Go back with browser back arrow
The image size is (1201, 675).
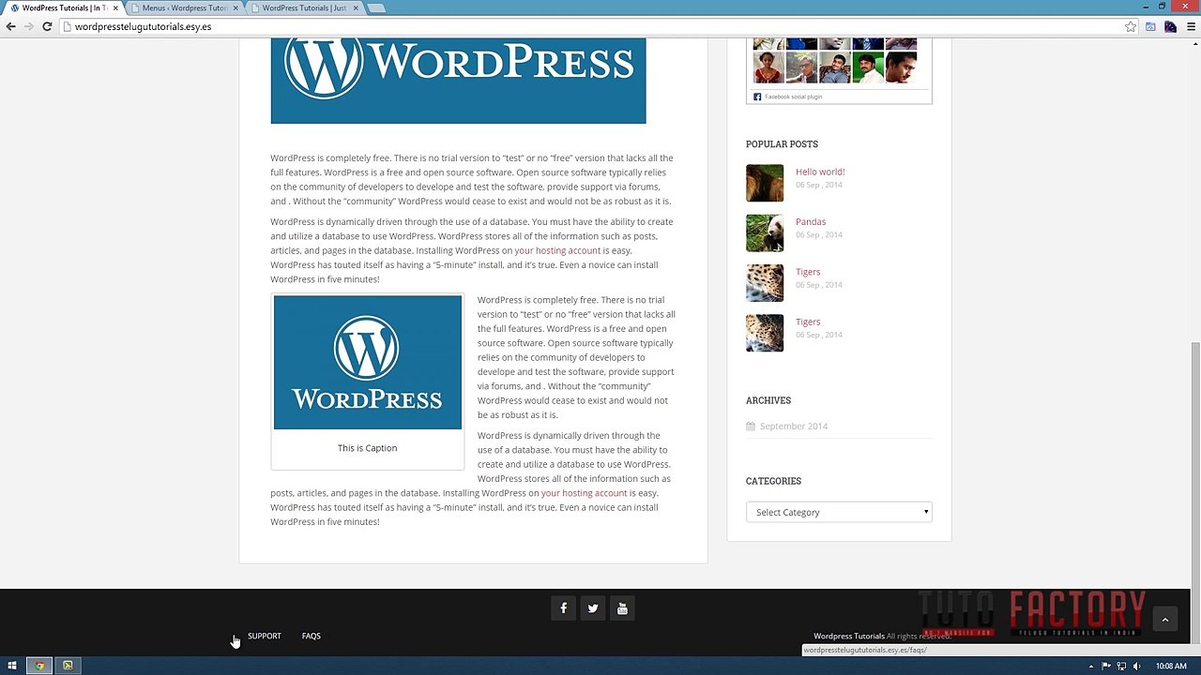(x=11, y=26)
